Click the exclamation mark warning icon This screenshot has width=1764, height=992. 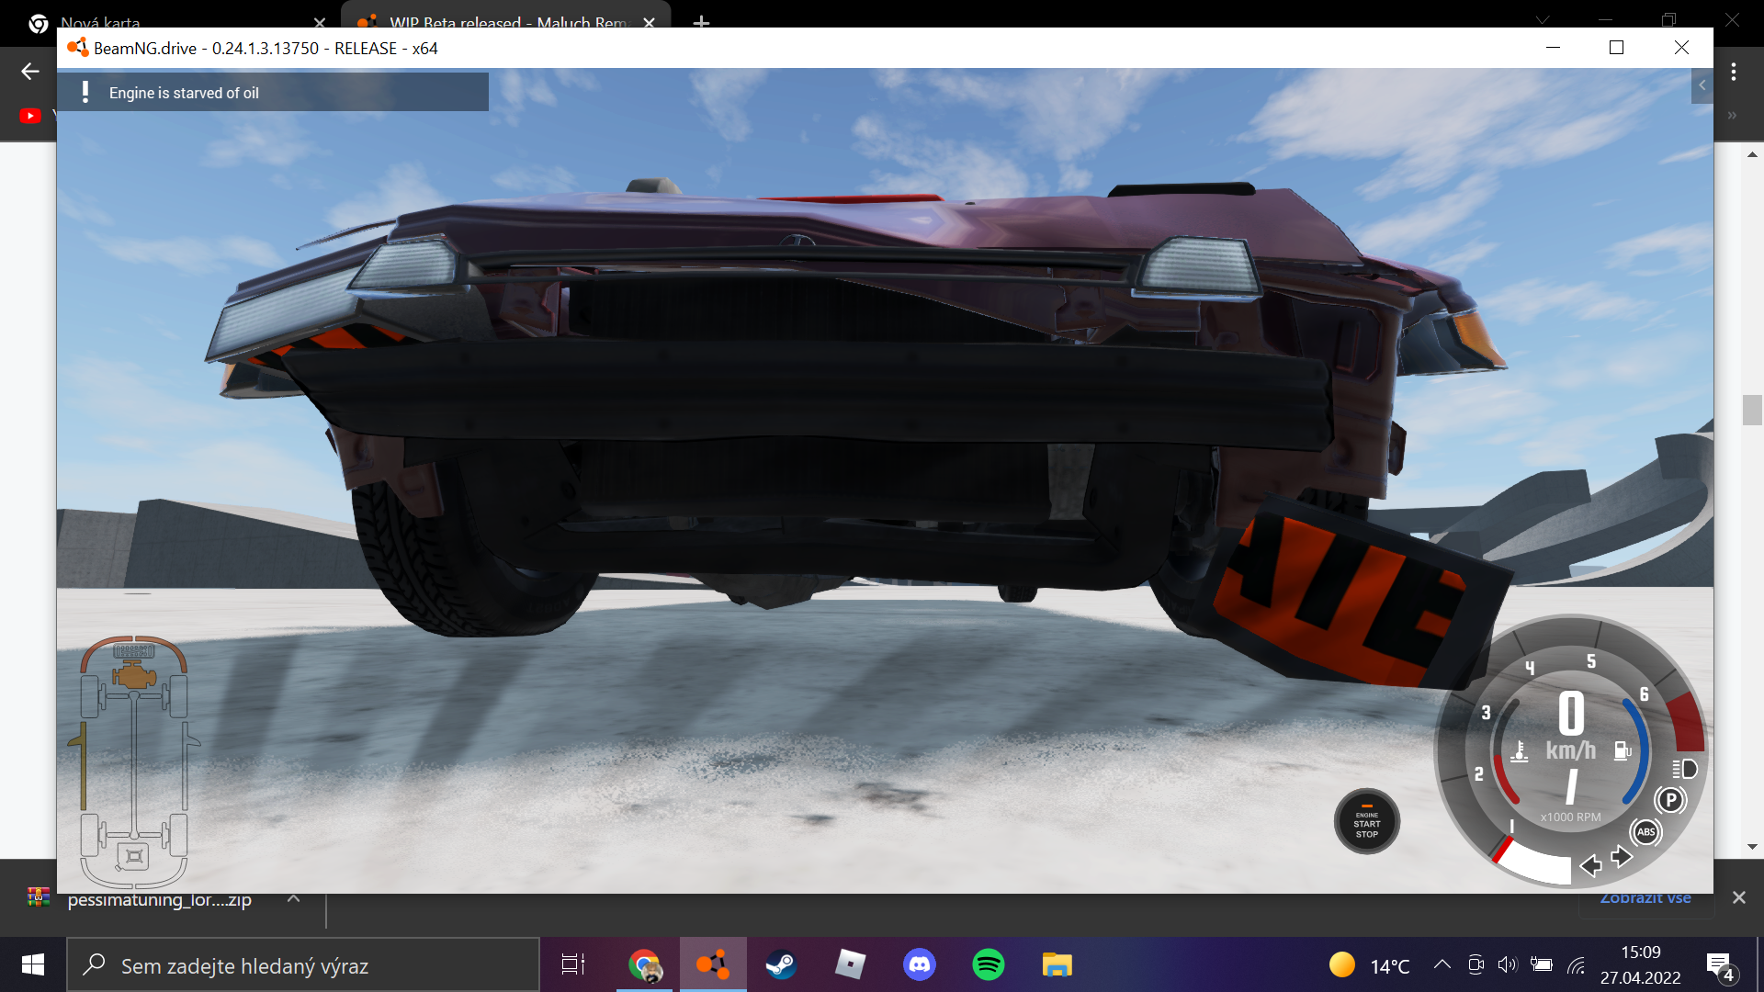pos(85,92)
